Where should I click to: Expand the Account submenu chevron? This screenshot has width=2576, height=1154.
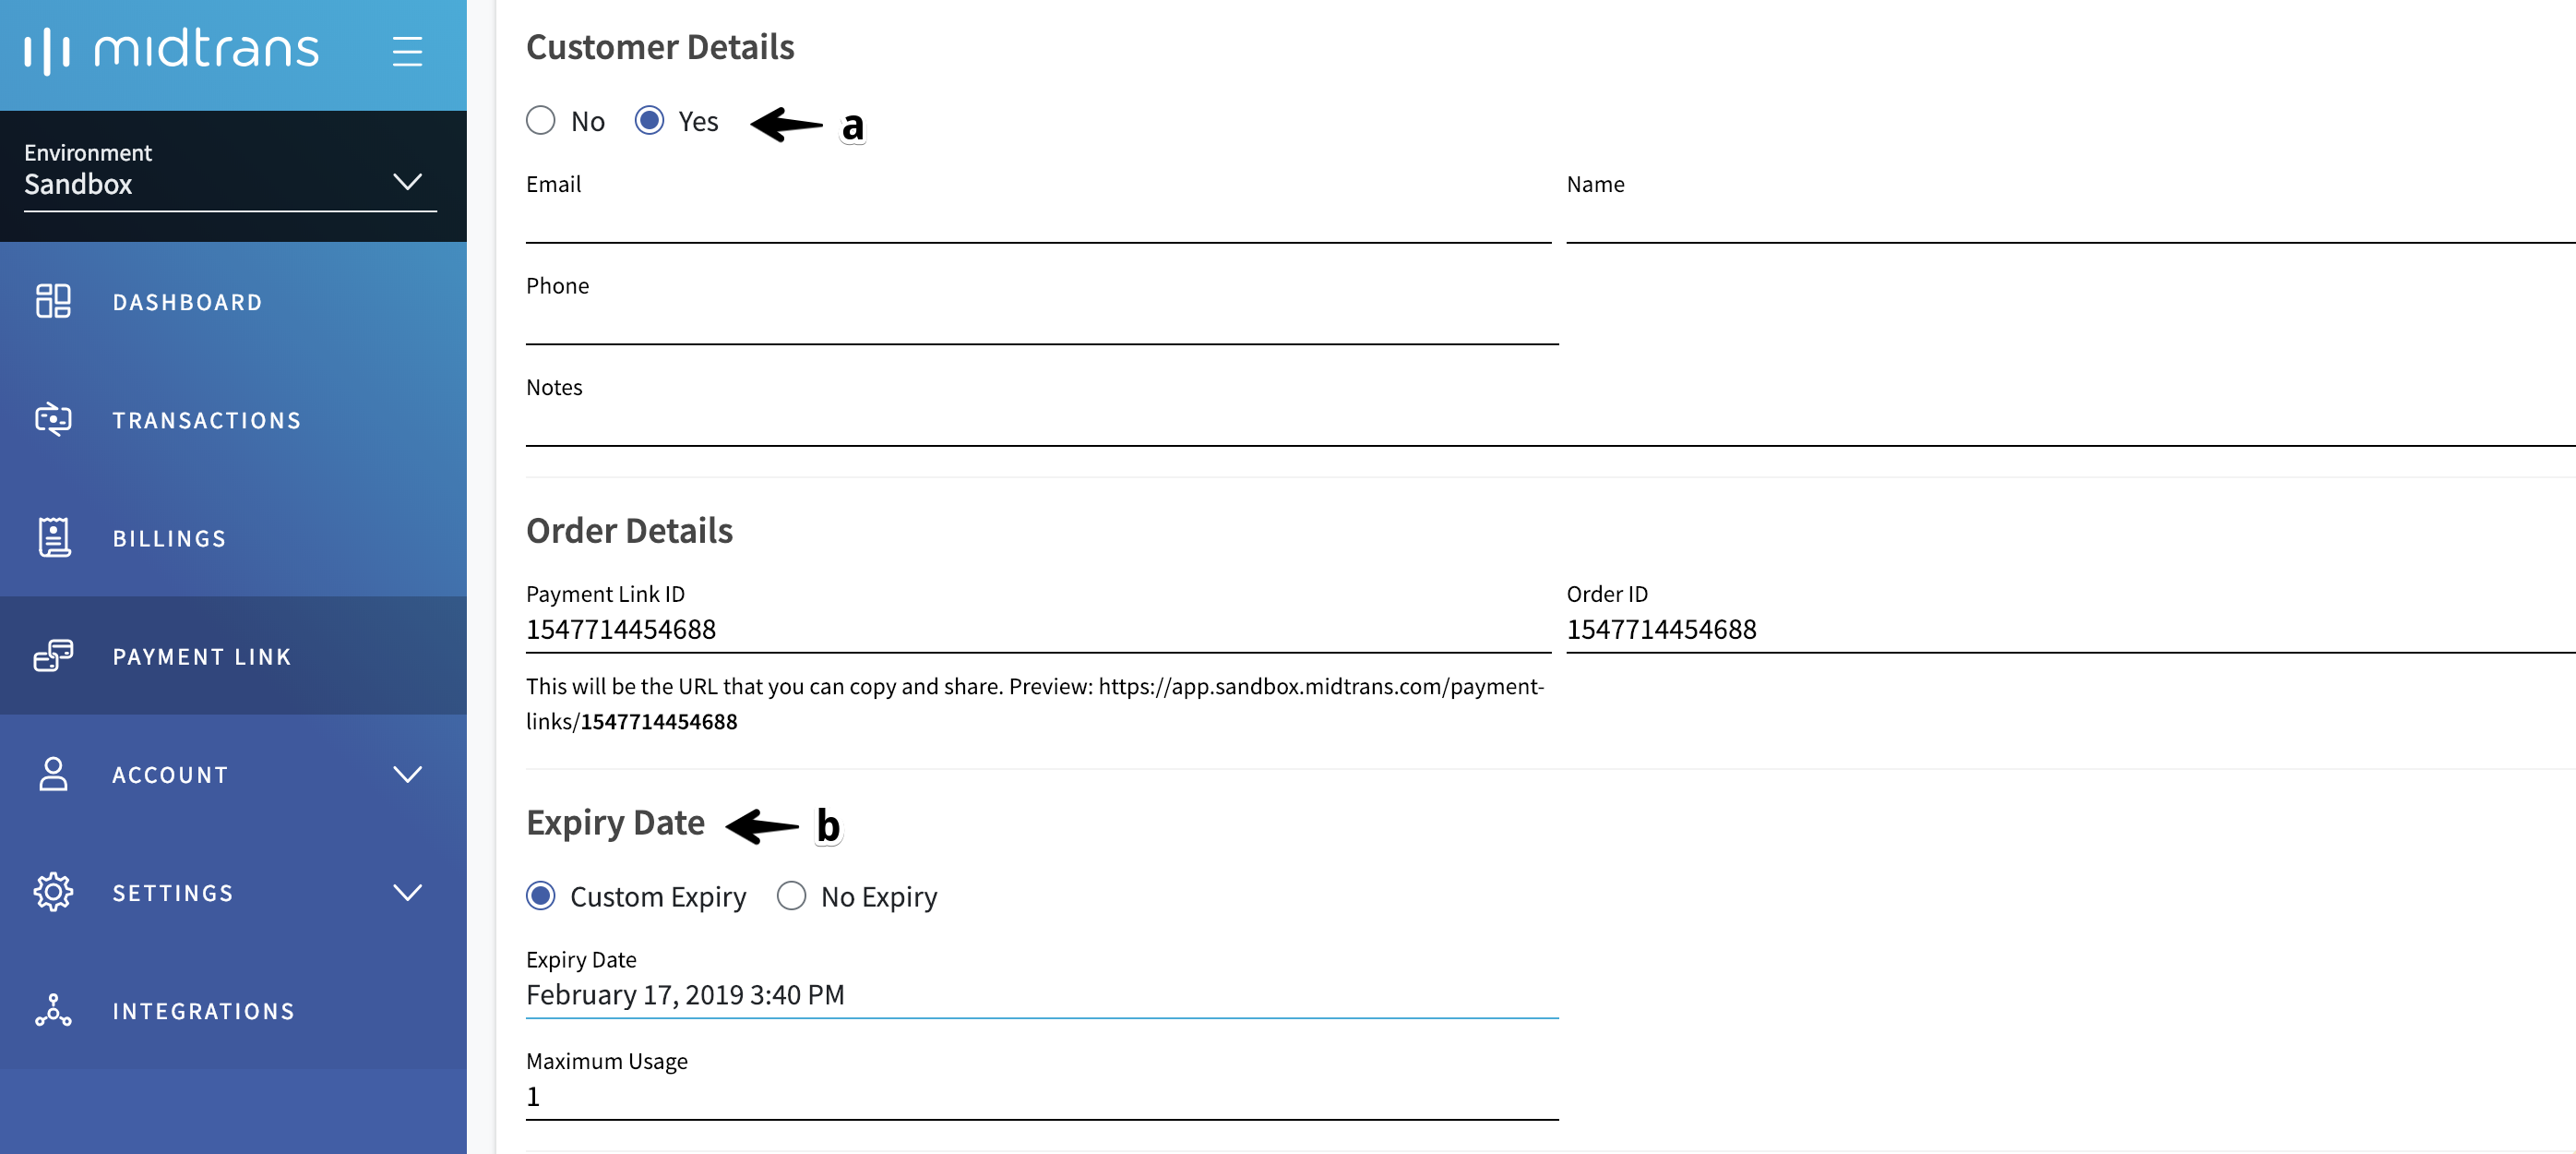tap(407, 774)
